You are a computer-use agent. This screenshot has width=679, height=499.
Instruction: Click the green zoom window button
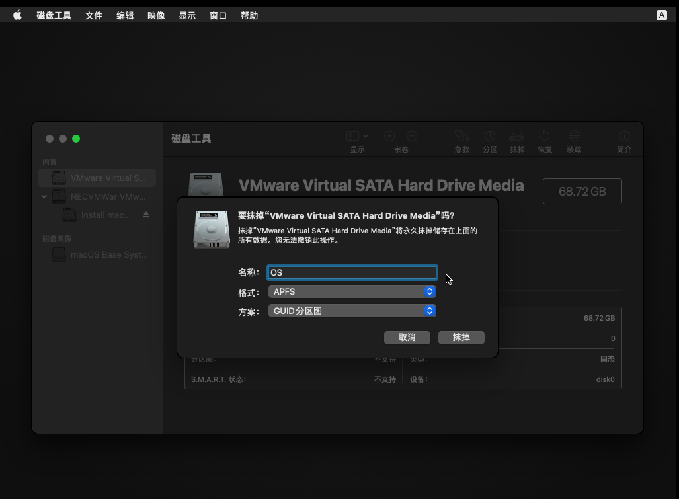coord(76,139)
